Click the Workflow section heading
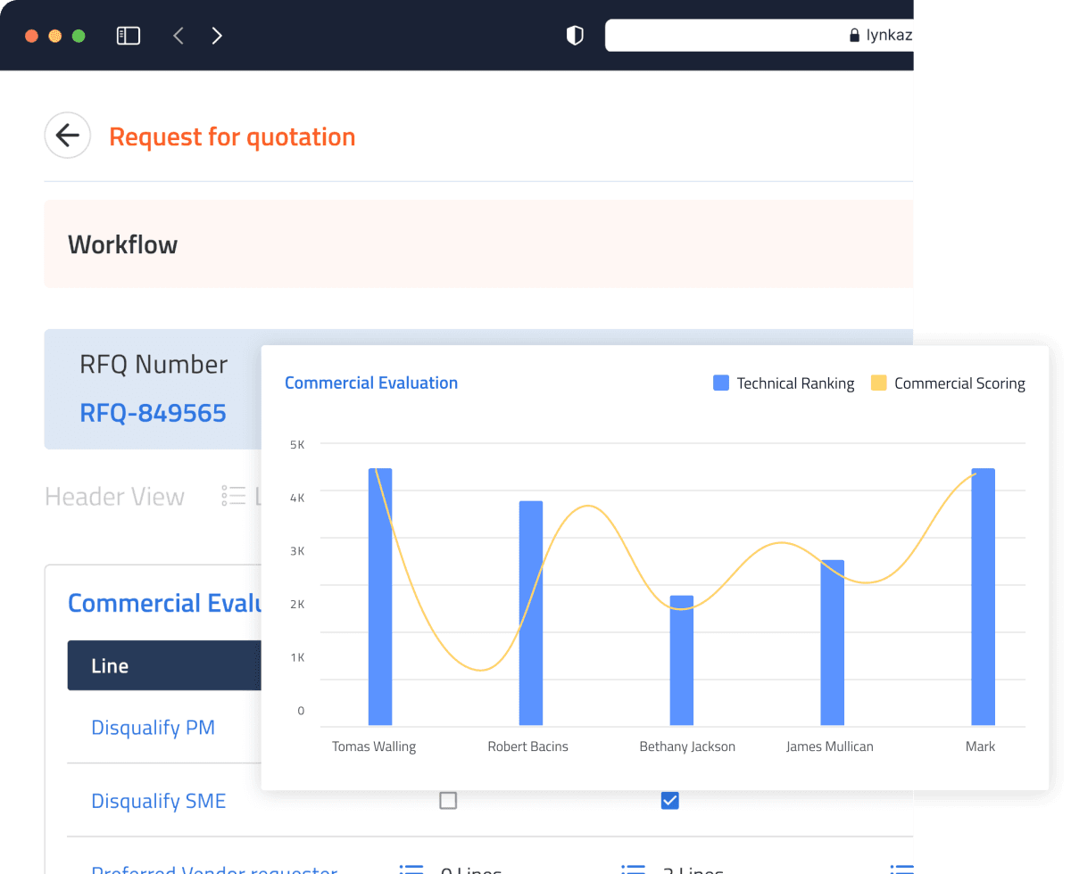Image resolution: width=1071 pixels, height=874 pixels. pyautogui.click(x=123, y=244)
